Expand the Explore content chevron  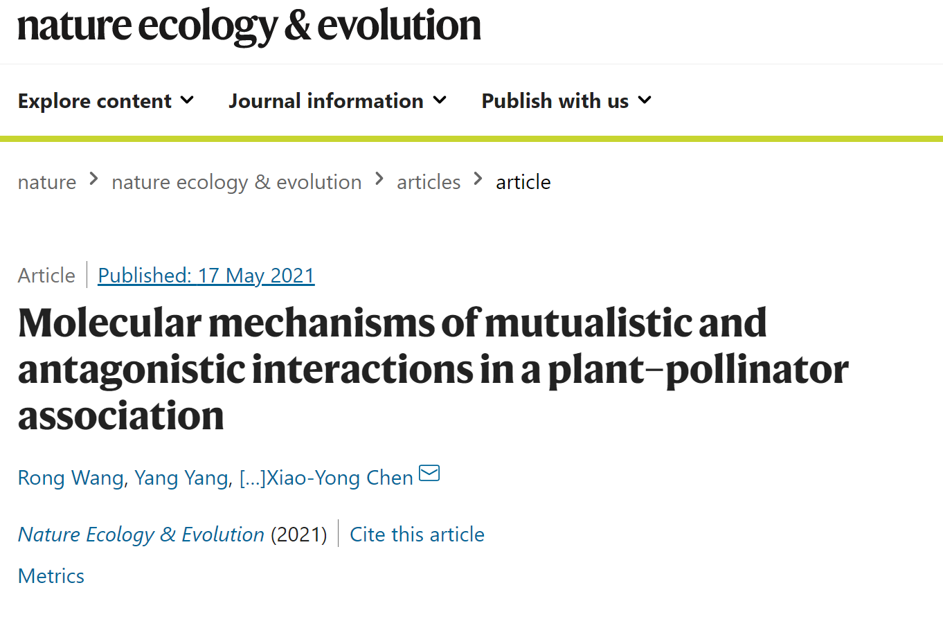[x=187, y=100]
